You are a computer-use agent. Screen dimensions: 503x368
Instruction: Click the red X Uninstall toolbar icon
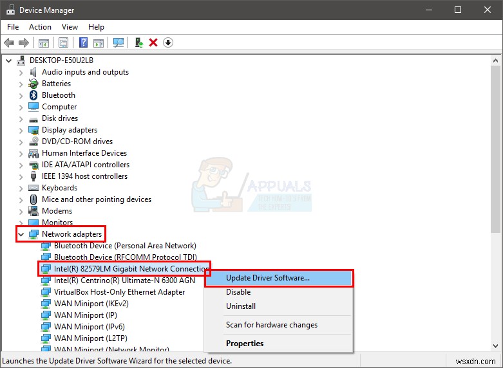click(x=153, y=42)
